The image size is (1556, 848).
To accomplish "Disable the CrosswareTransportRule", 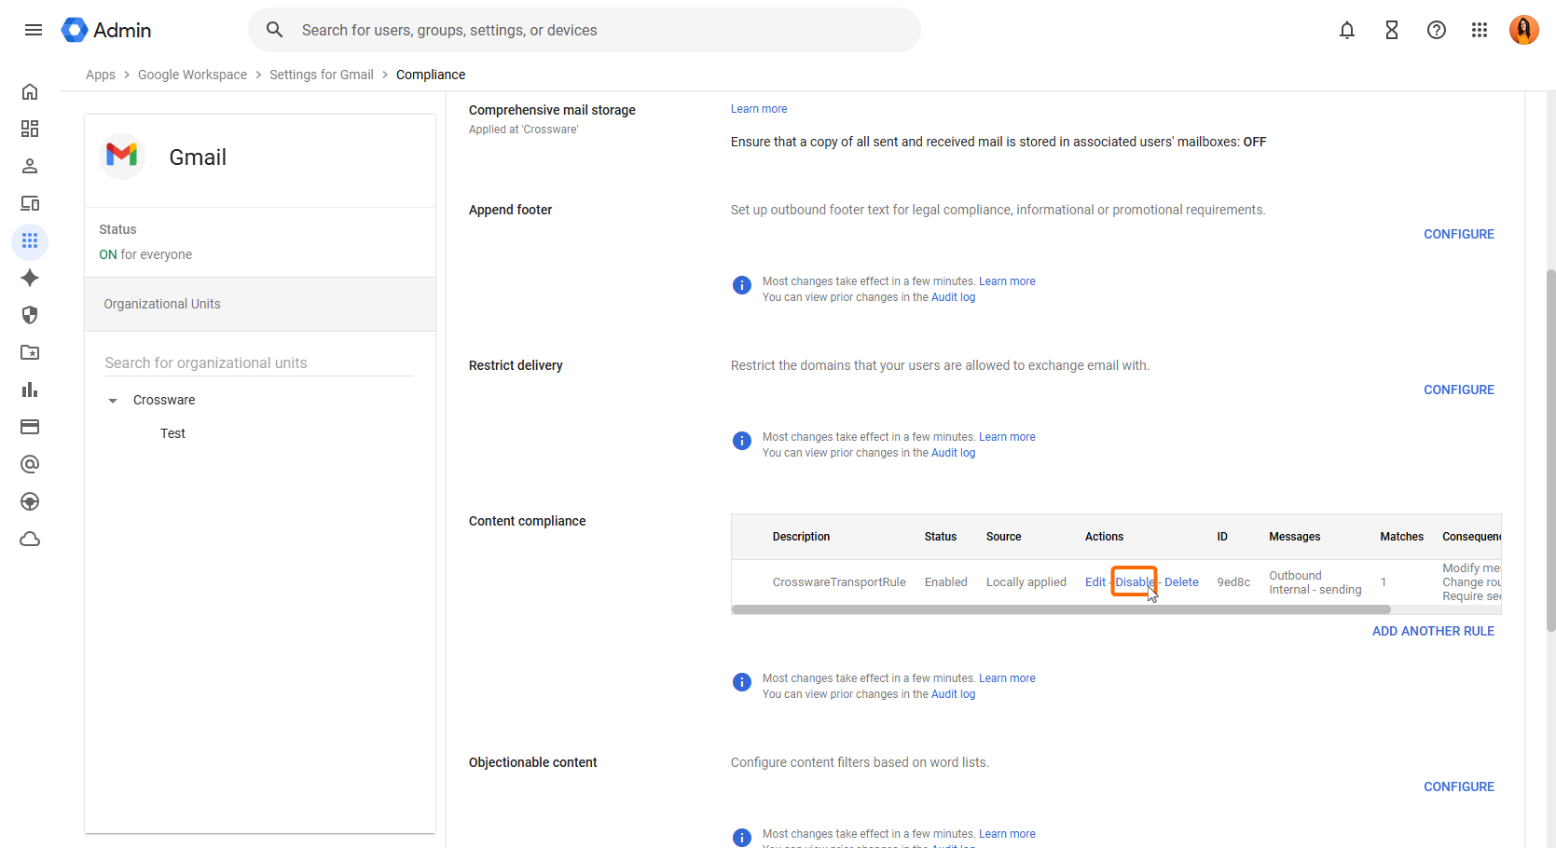I will [1134, 582].
